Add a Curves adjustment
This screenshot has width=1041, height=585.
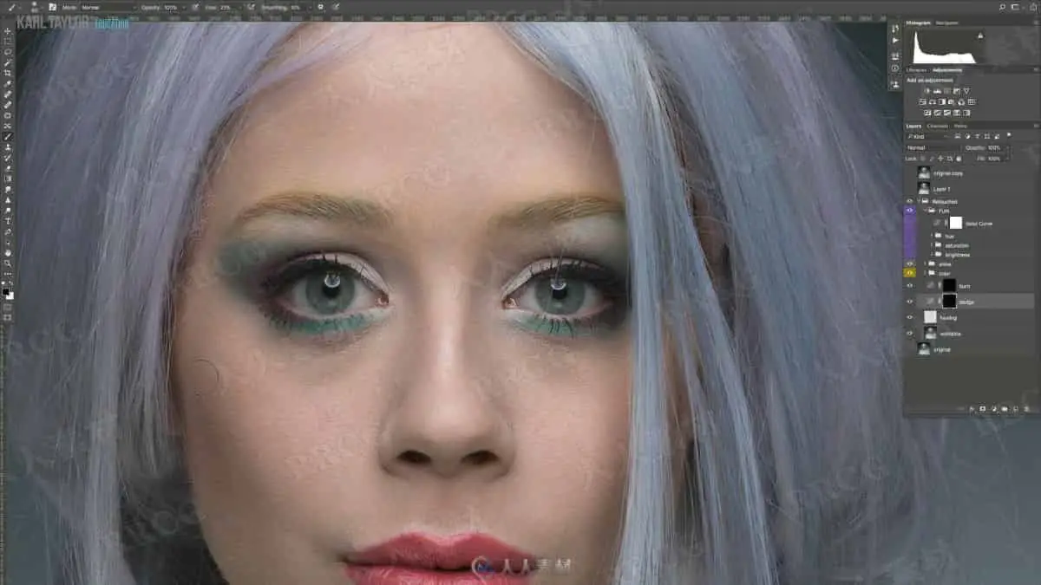pyautogui.click(x=947, y=91)
